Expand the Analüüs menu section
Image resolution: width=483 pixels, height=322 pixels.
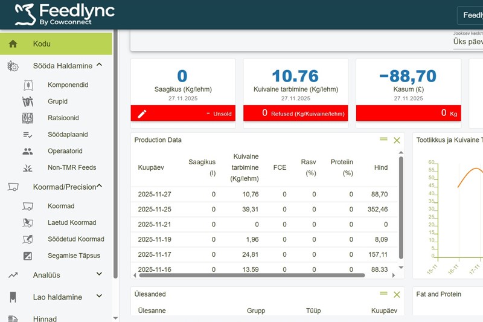99,275
